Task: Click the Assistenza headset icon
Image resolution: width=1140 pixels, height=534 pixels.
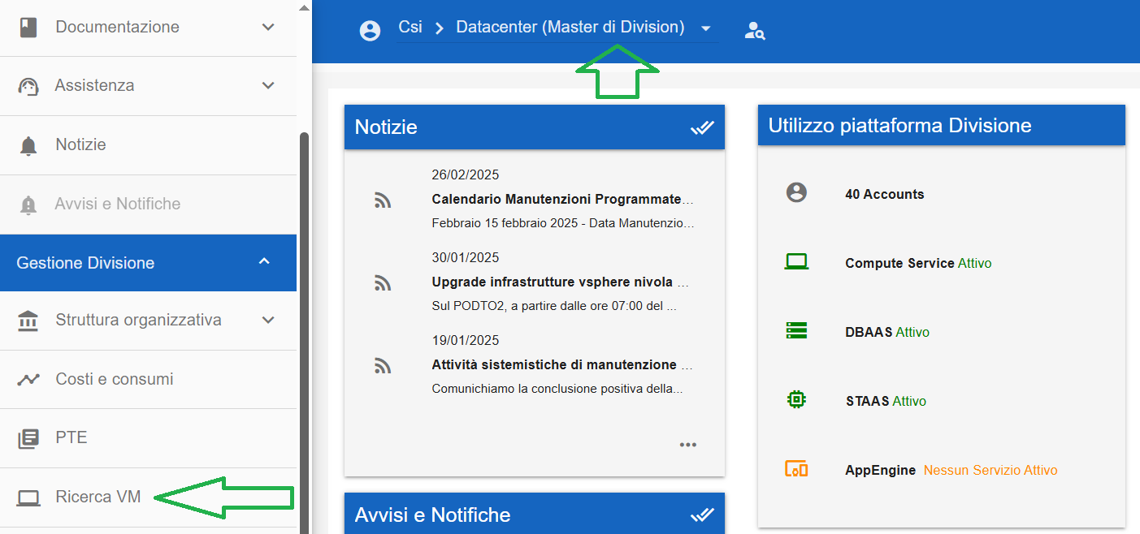Action: point(28,86)
